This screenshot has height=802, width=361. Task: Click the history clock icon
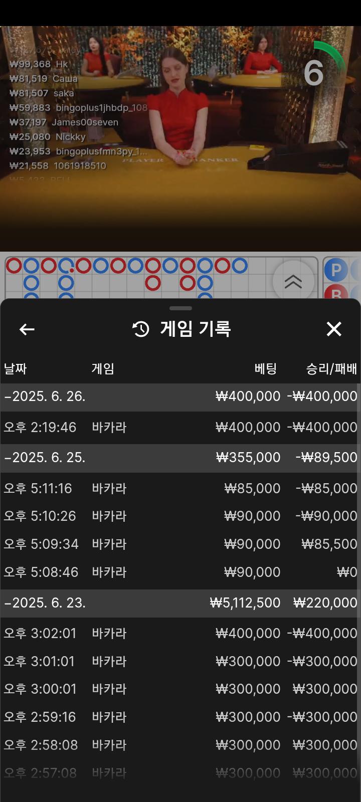141,329
